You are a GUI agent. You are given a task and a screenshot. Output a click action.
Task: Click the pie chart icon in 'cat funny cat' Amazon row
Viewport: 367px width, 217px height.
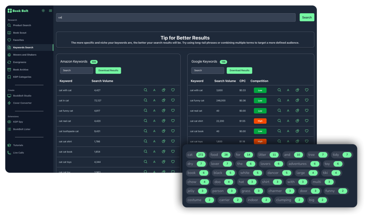[163, 111]
